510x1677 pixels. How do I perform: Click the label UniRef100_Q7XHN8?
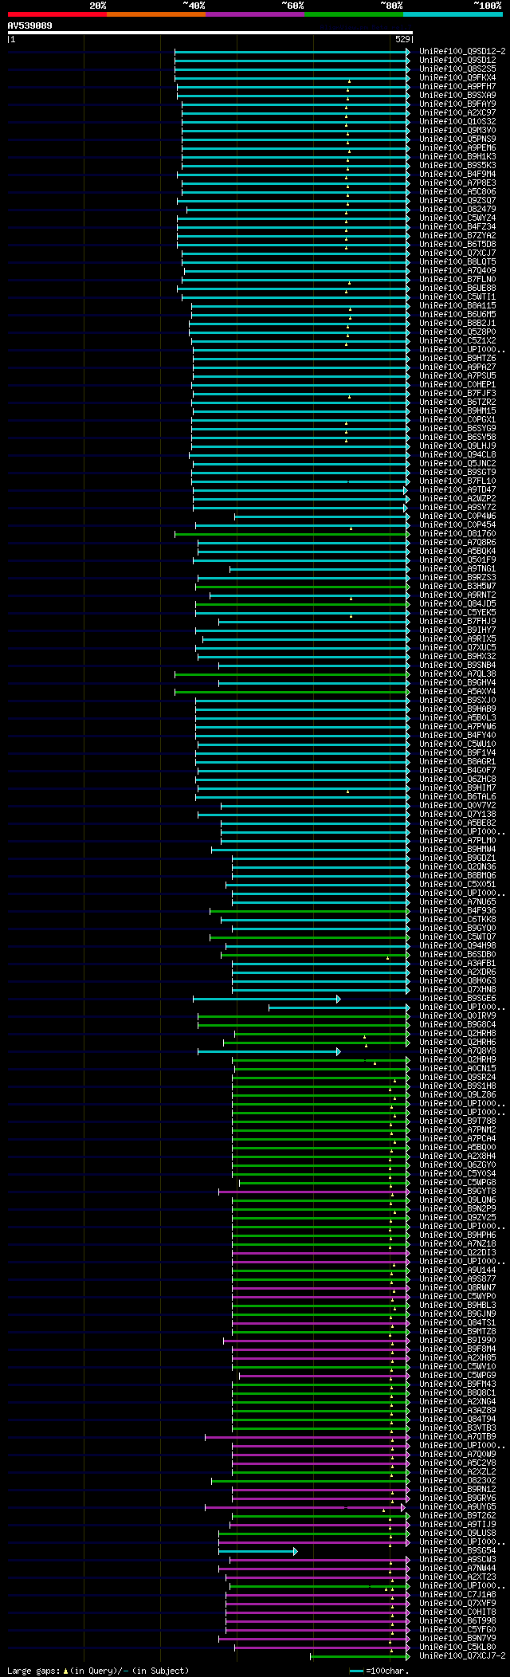coord(457,990)
